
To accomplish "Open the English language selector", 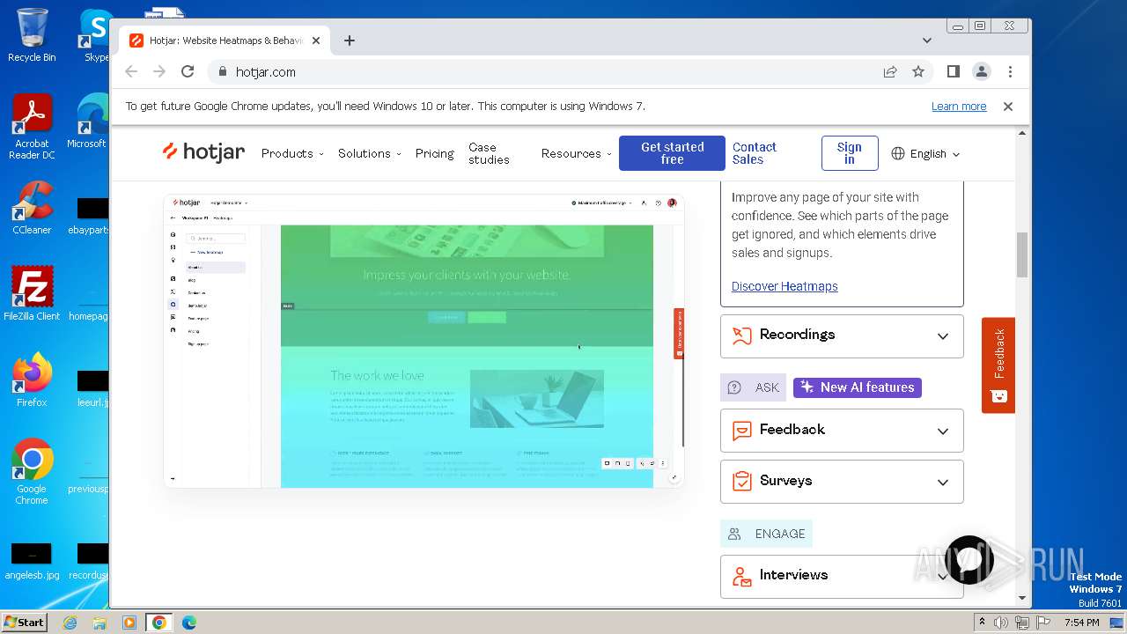I will pos(925,153).
